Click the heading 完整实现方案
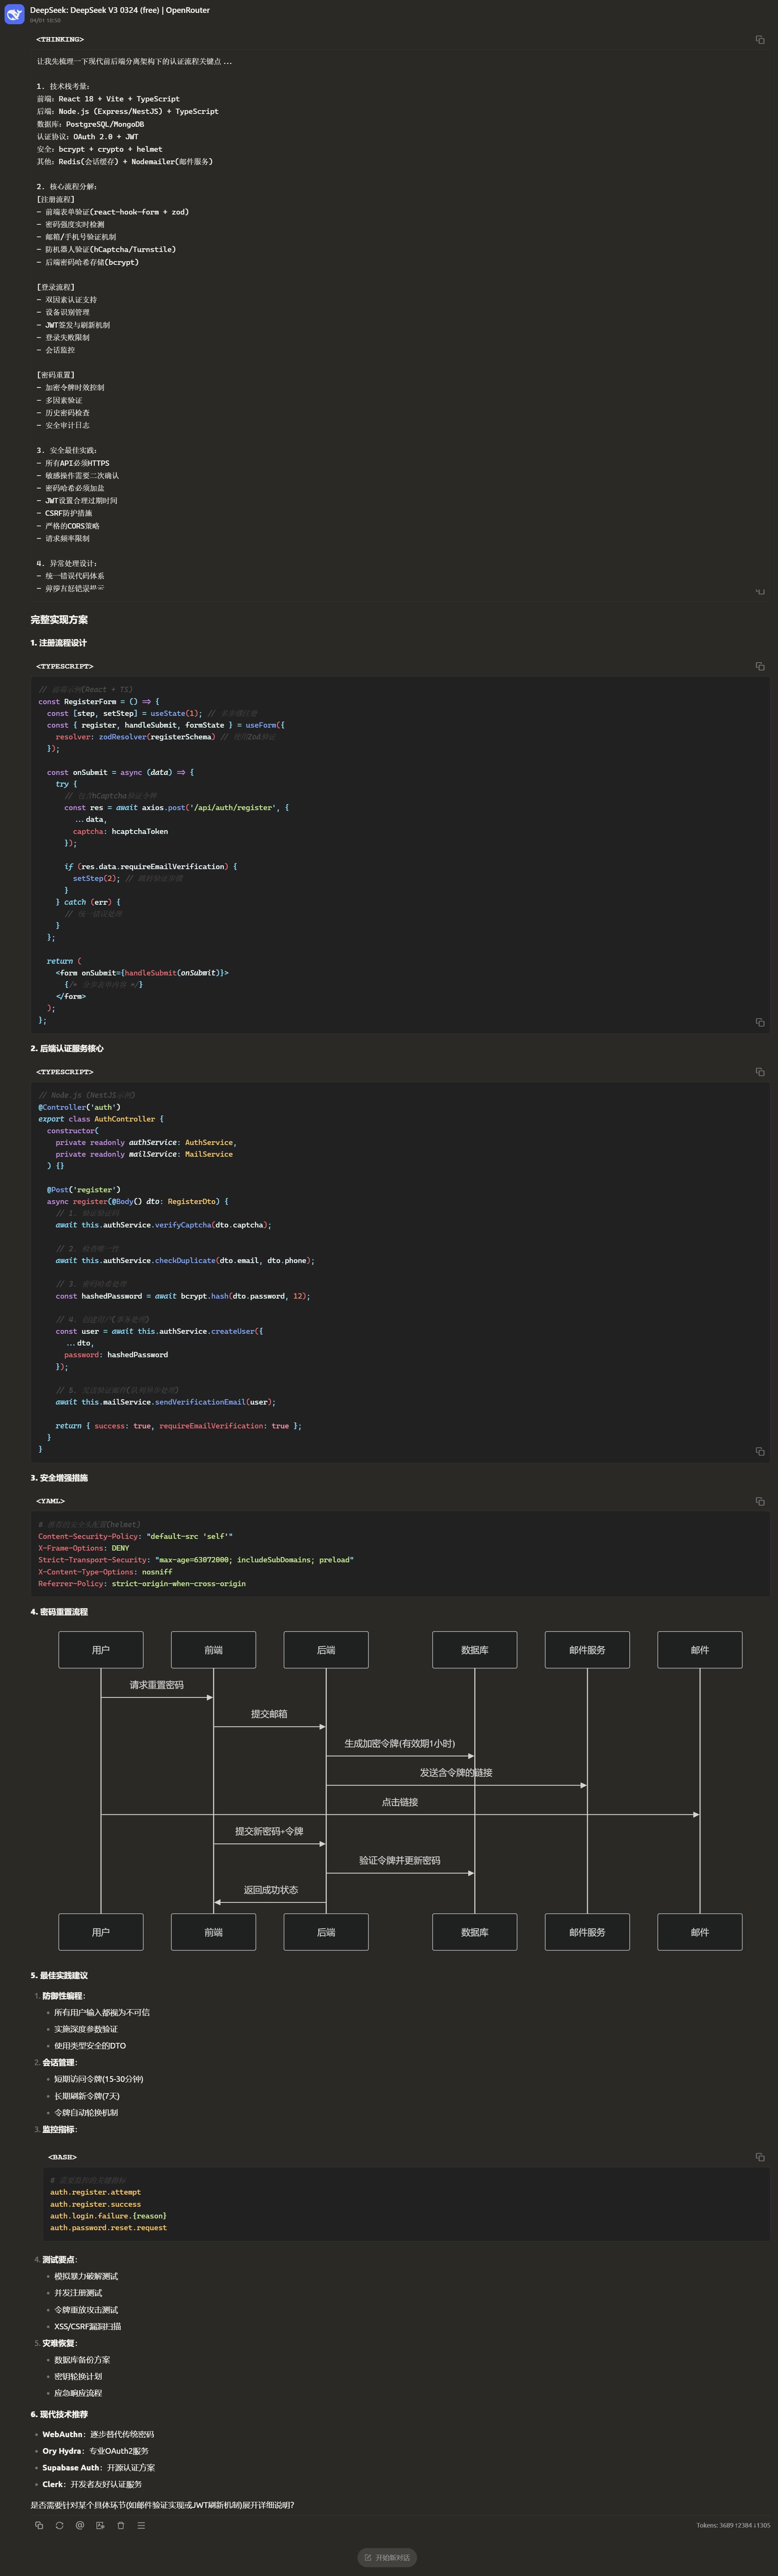778x2576 pixels. click(x=59, y=620)
